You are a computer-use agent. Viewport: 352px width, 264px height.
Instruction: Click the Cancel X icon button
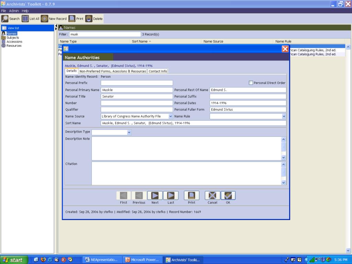pos(212,196)
